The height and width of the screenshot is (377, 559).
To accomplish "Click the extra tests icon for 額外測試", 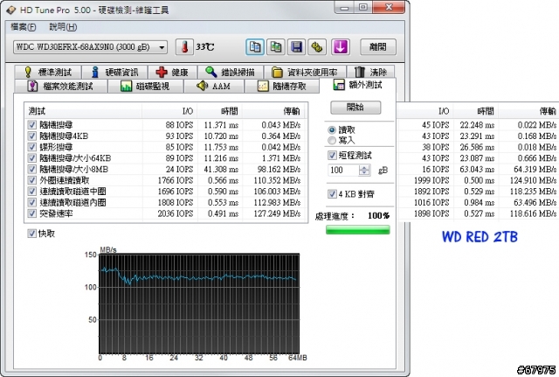I will pos(339,85).
